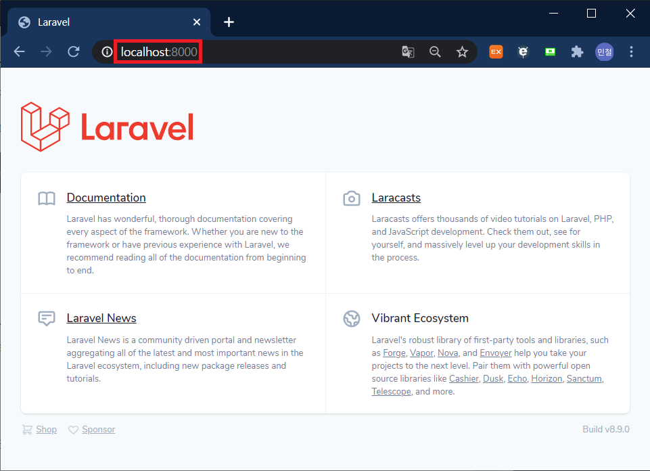Click the globe icon beside Vibrant Ecosystem
The height and width of the screenshot is (471, 650).
(352, 319)
